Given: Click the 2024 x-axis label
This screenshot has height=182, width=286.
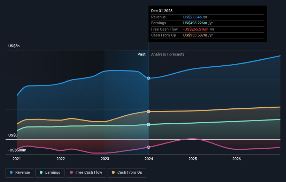Looking at the screenshot, I should tap(149, 159).
